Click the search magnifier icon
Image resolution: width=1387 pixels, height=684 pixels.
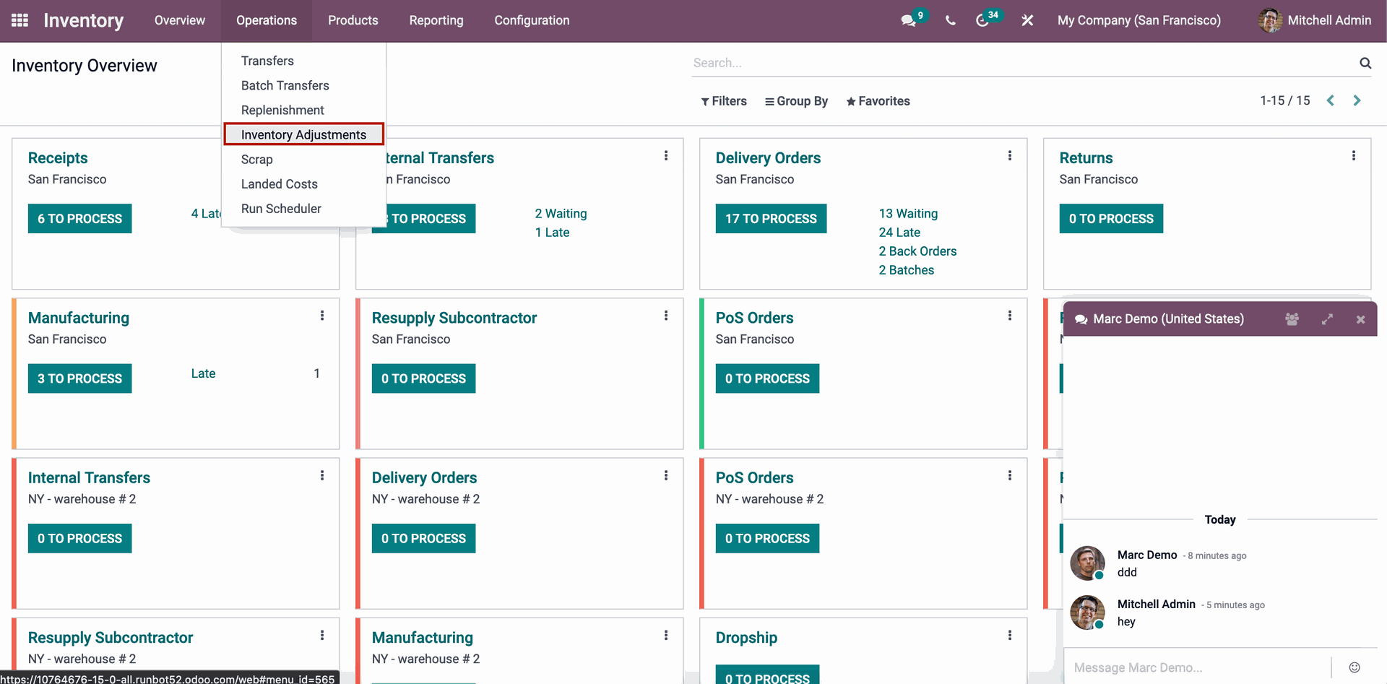(1365, 63)
